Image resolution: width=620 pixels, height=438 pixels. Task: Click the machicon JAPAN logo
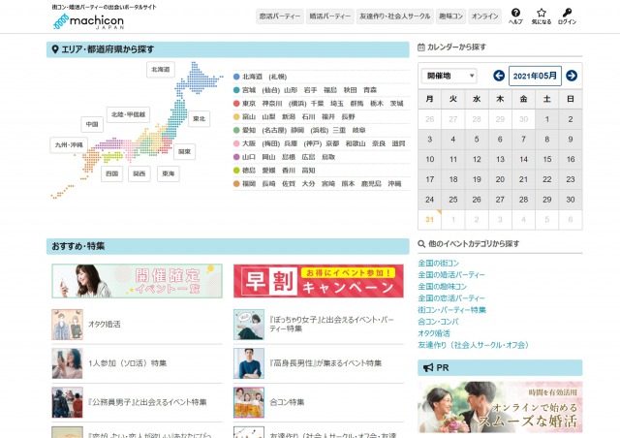pyautogui.click(x=88, y=21)
